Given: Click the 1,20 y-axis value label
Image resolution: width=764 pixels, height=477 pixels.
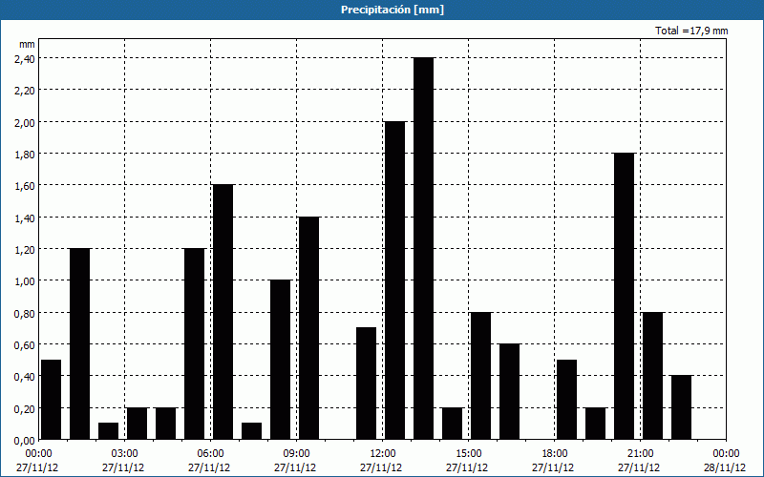Looking at the screenshot, I should (25, 249).
